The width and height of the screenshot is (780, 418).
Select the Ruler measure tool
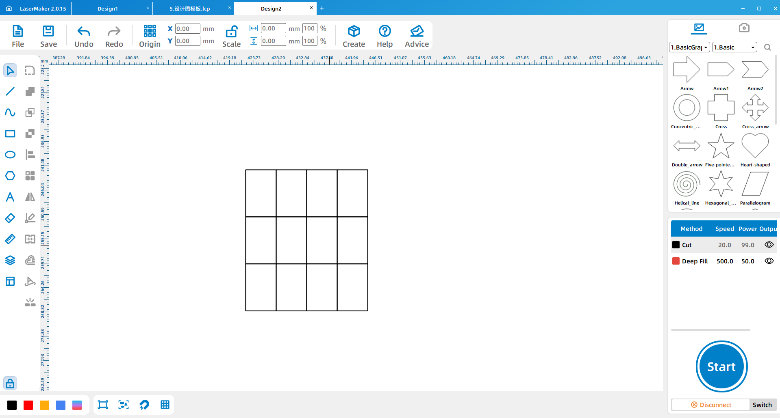10,239
